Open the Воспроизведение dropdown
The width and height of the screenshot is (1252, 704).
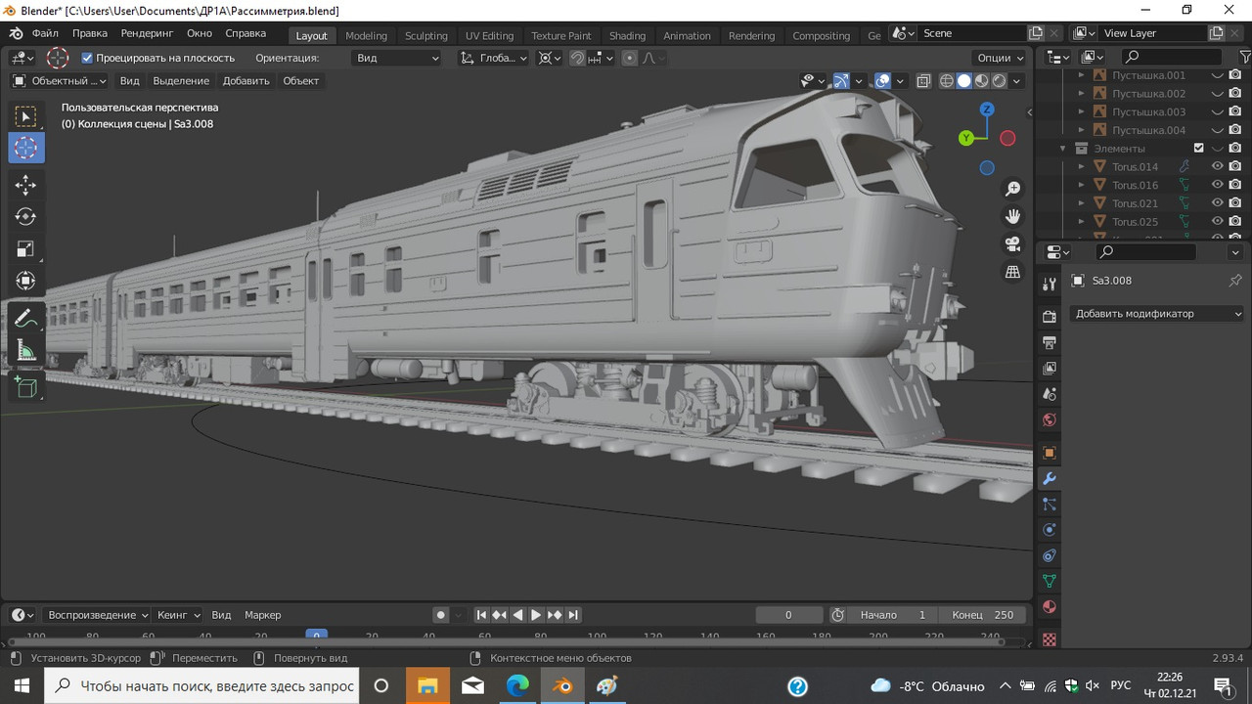tap(98, 615)
